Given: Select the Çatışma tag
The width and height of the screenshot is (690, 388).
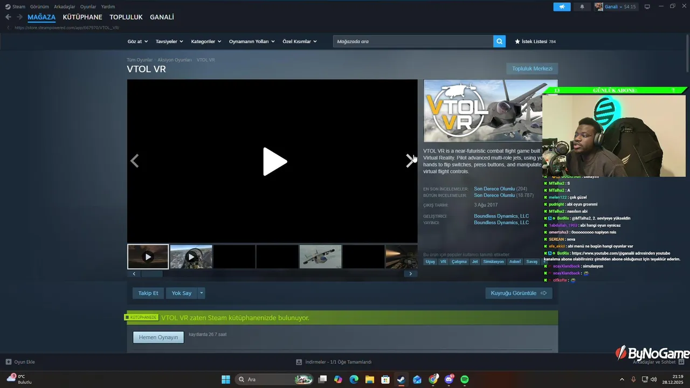Looking at the screenshot, I should point(459,262).
